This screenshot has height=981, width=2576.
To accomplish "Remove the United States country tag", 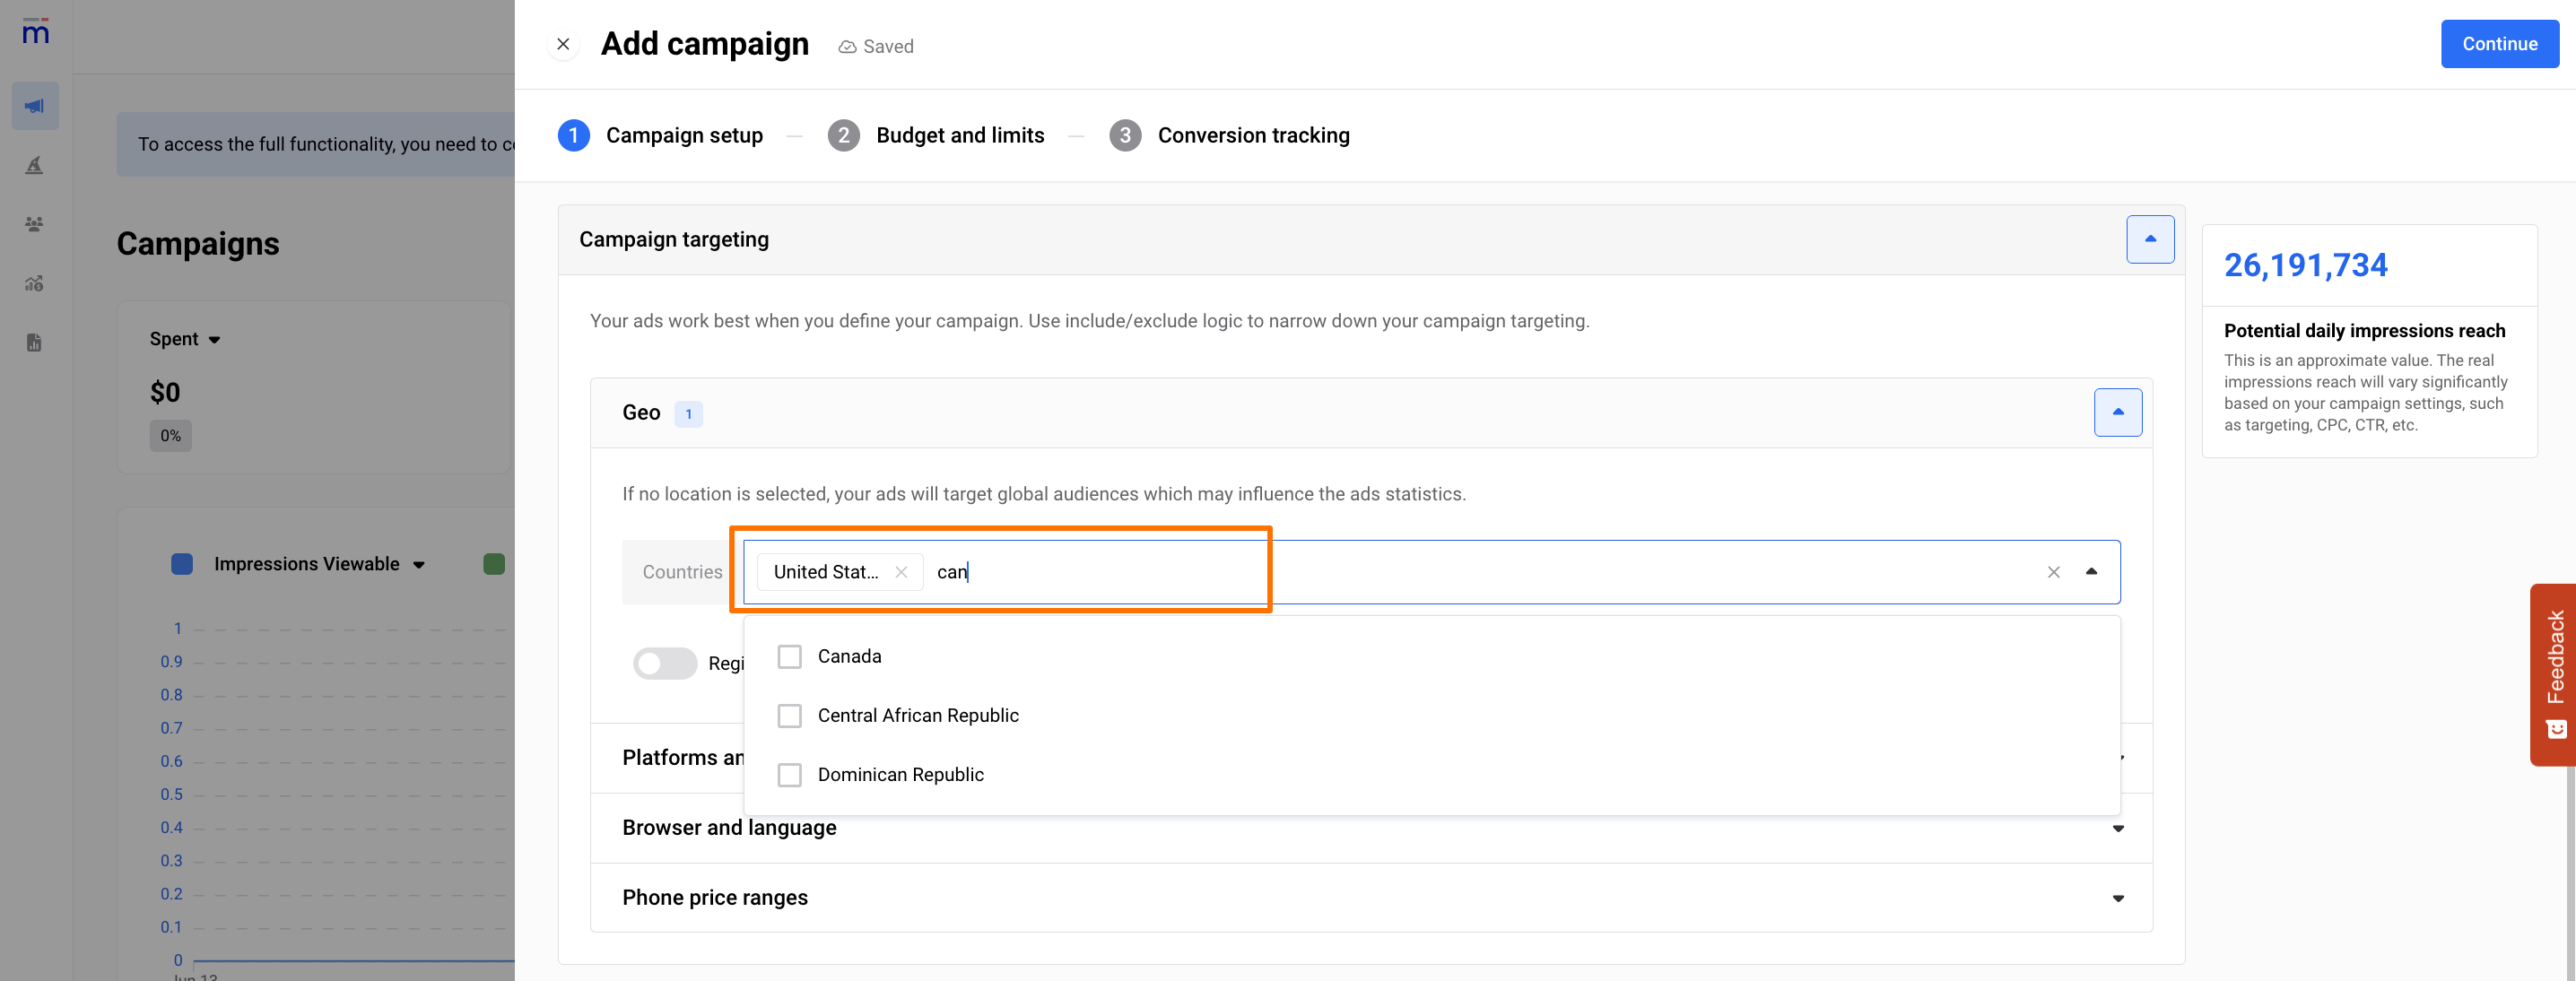I will (x=901, y=572).
